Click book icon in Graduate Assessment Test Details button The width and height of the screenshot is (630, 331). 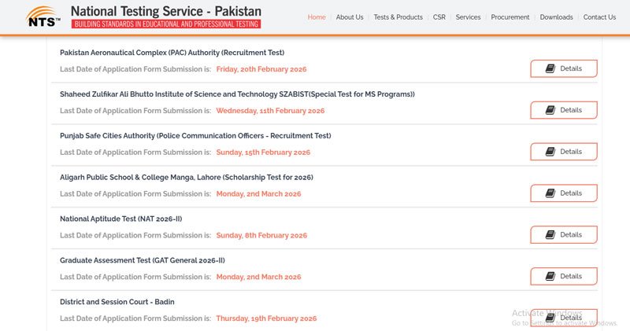[550, 277]
